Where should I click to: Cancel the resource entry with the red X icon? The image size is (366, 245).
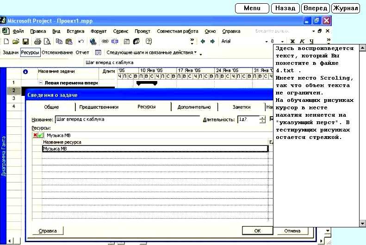[x=35, y=135]
